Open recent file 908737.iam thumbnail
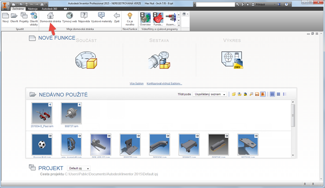 click(x=71, y=113)
